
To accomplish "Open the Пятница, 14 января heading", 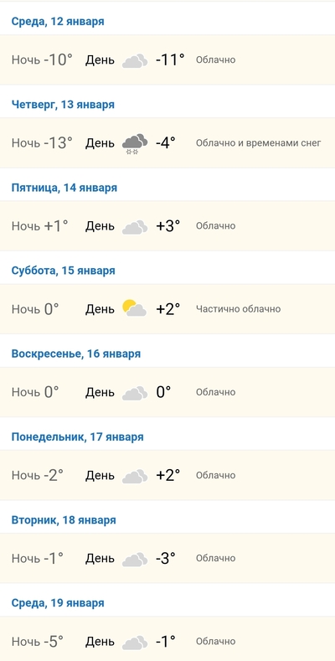I will pos(64,188).
